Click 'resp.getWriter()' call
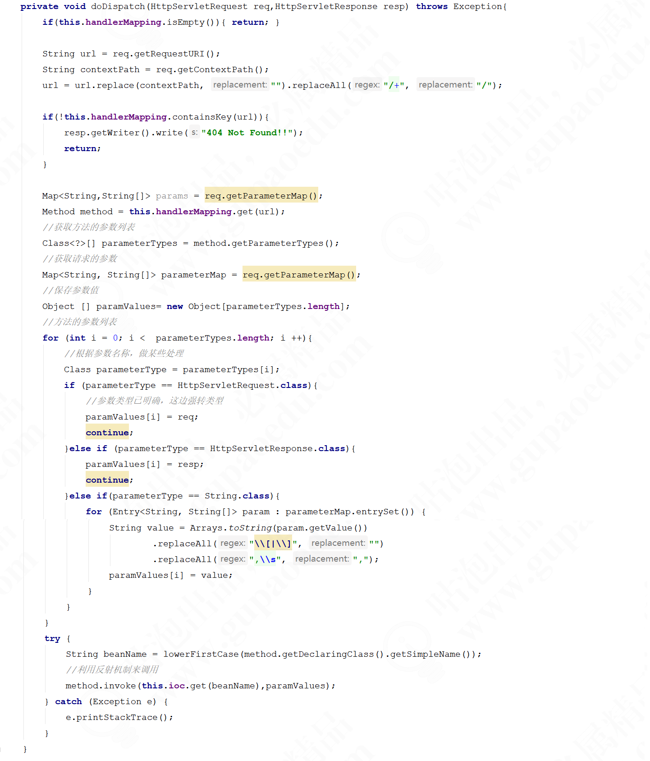Screen dimensions: 650x761 pyautogui.click(x=106, y=133)
